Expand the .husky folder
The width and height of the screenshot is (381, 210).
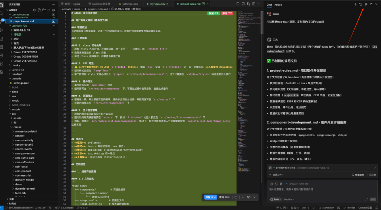coord(10,66)
